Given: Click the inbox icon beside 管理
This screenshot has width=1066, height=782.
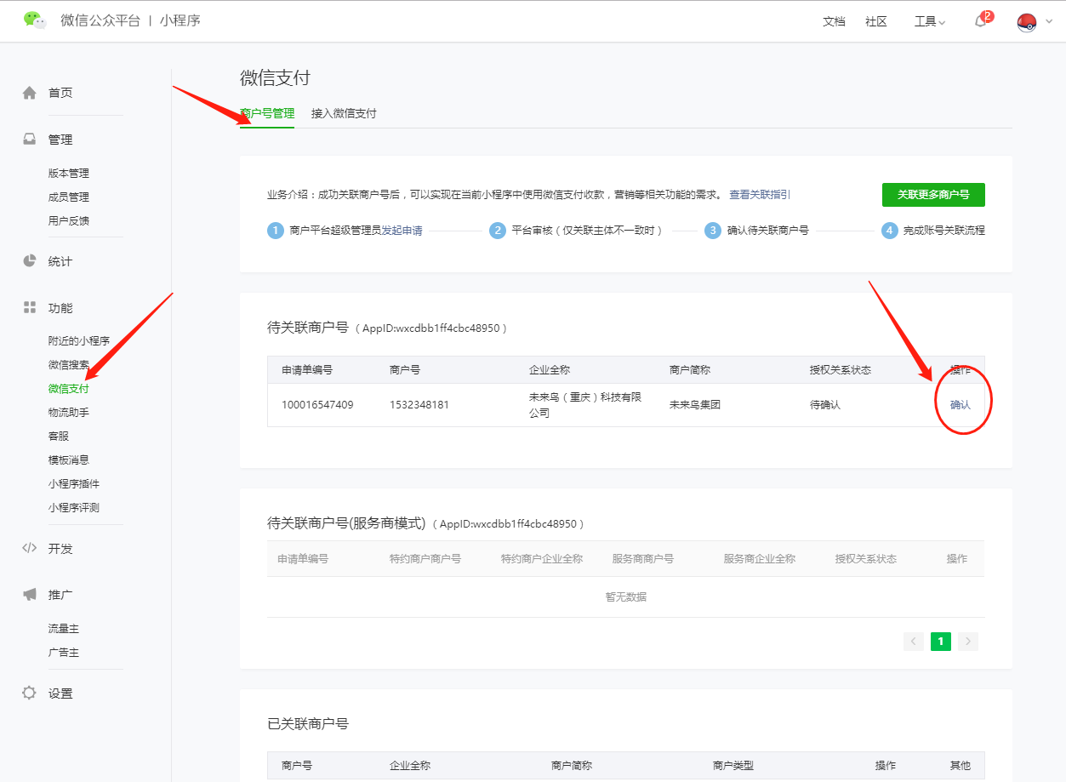Looking at the screenshot, I should tap(30, 140).
